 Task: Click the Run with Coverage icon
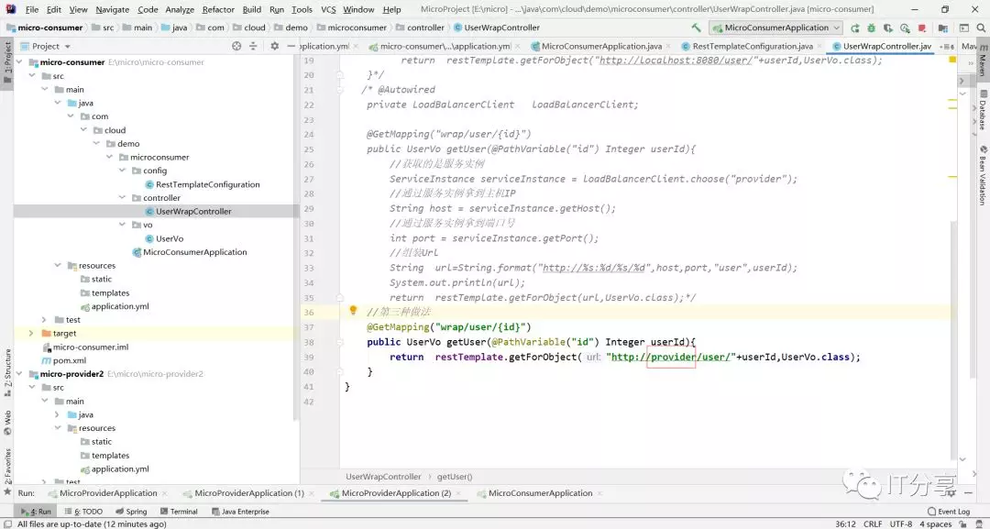[x=888, y=28]
